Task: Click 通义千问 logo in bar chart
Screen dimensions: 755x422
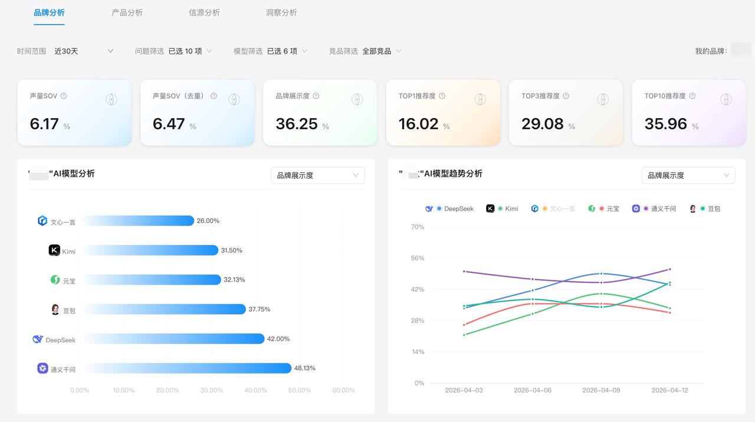Action: 42,368
